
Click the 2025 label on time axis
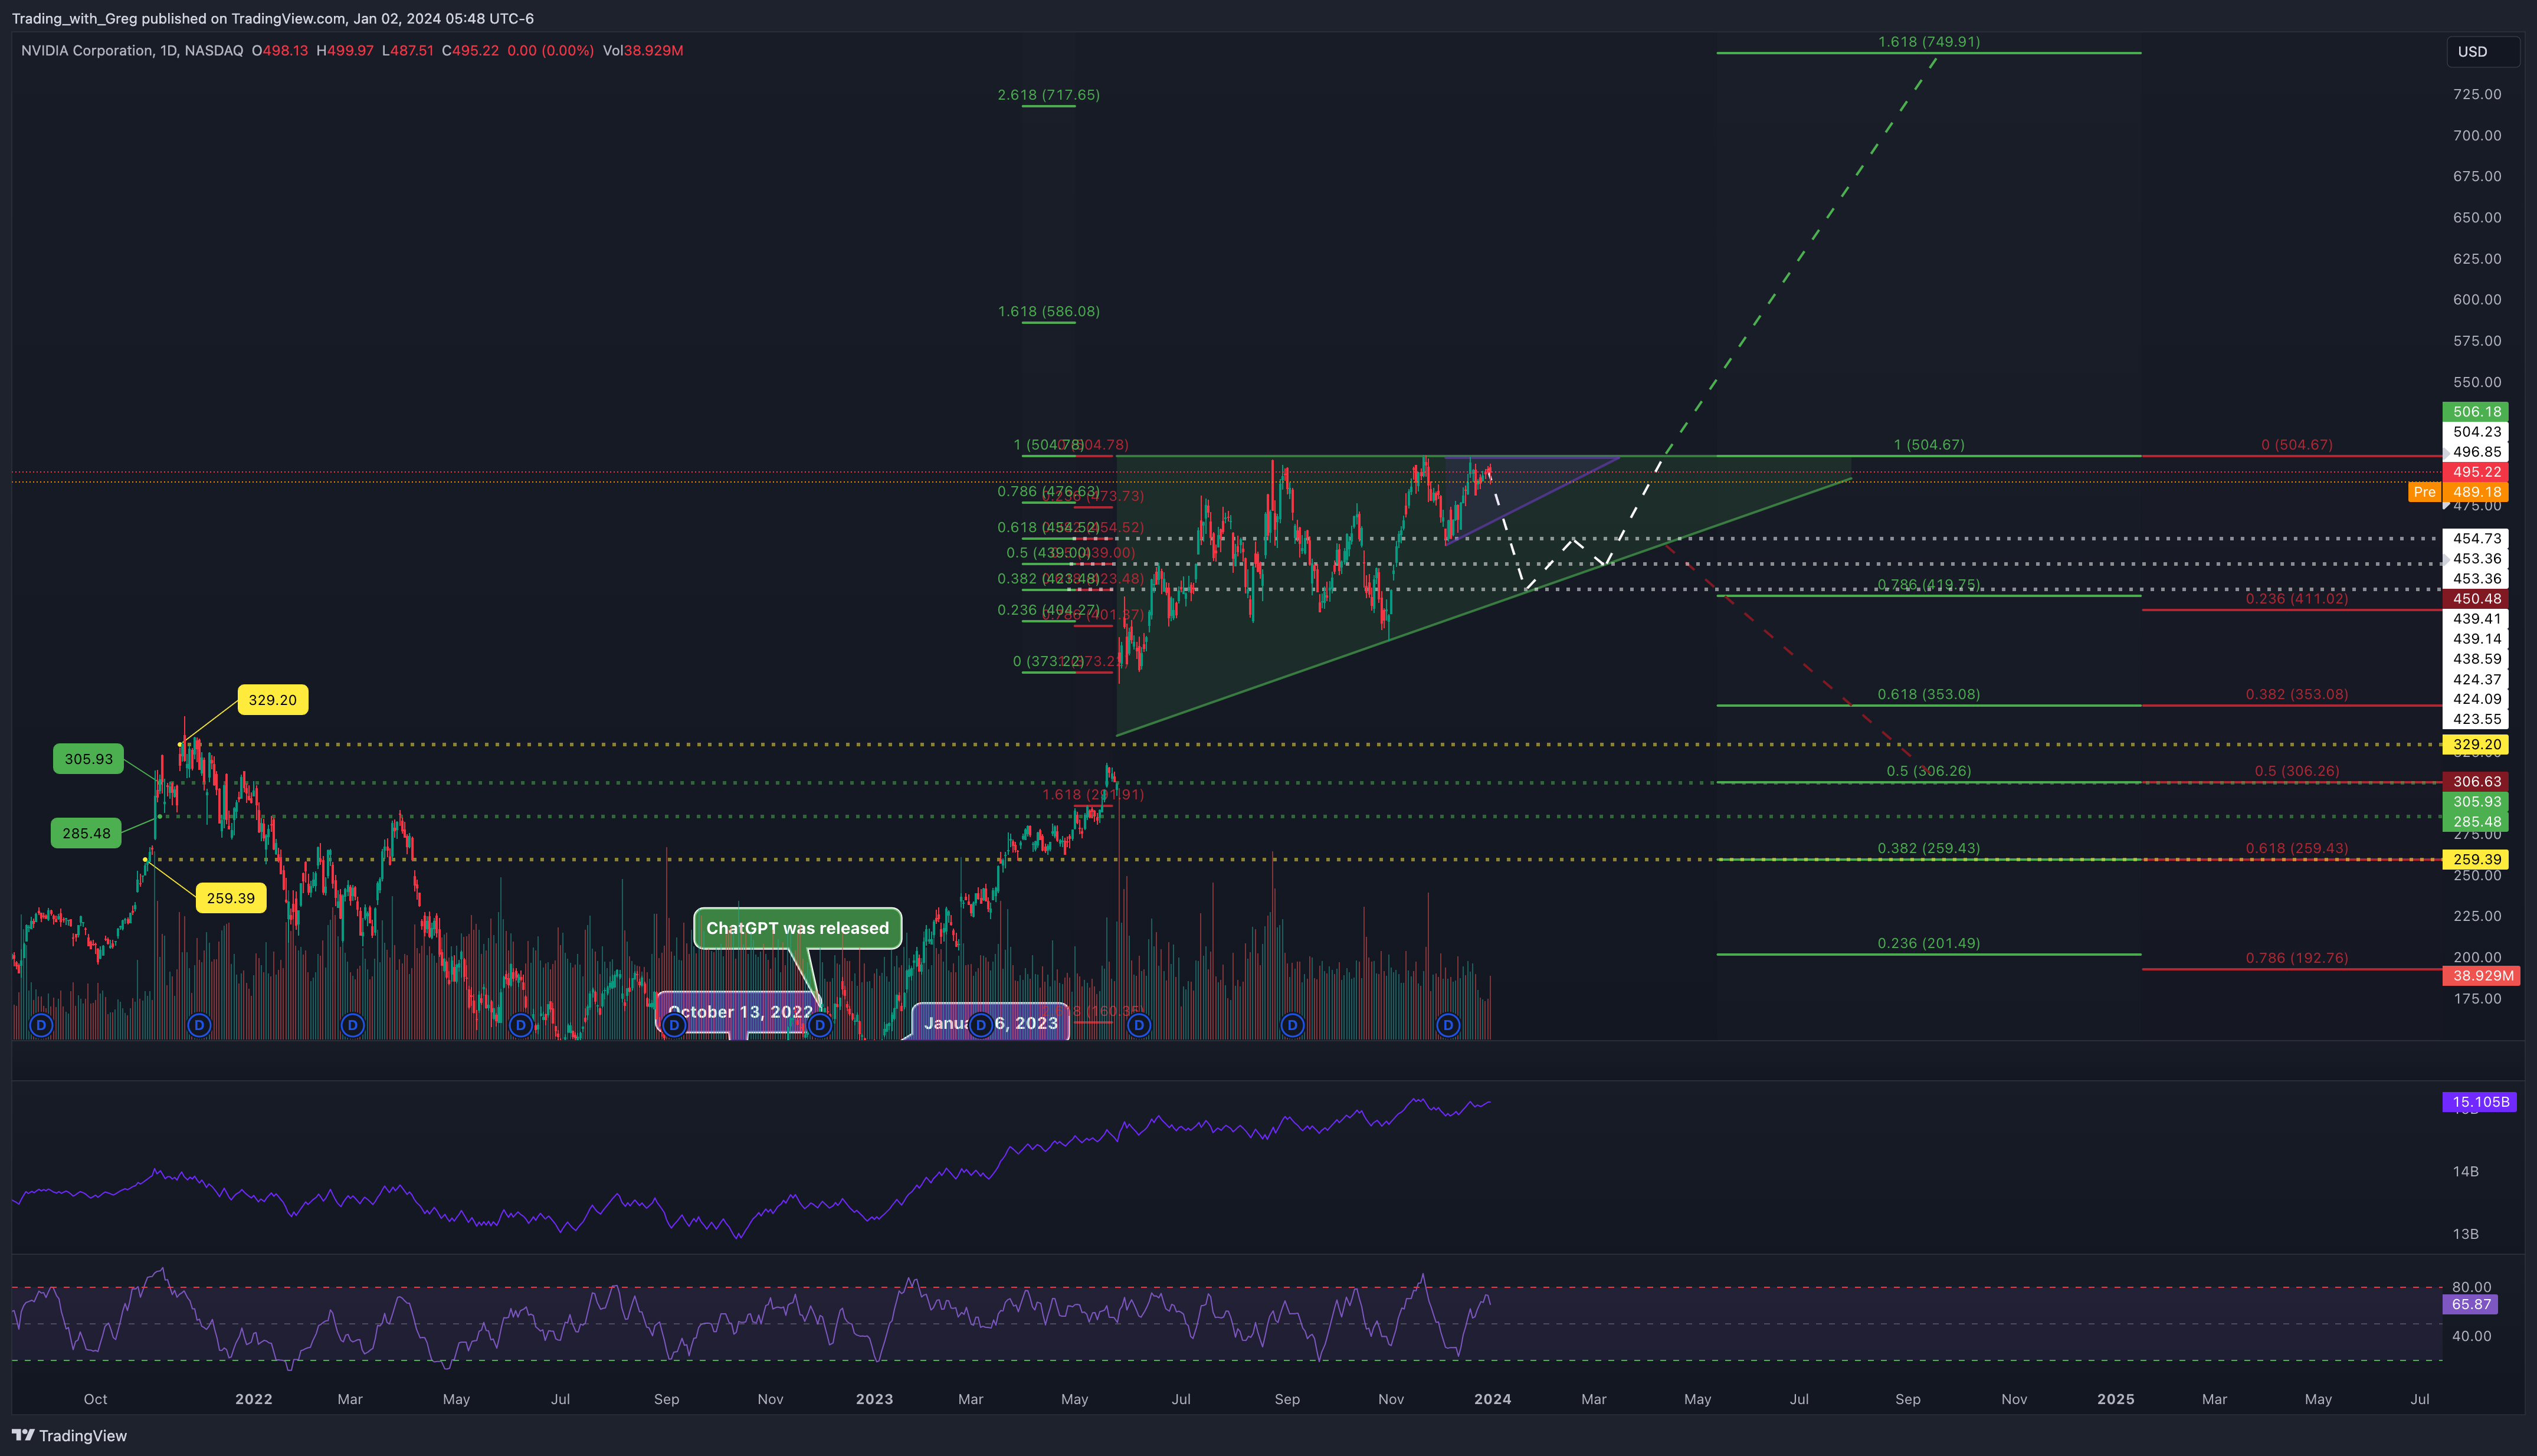[x=2115, y=1399]
